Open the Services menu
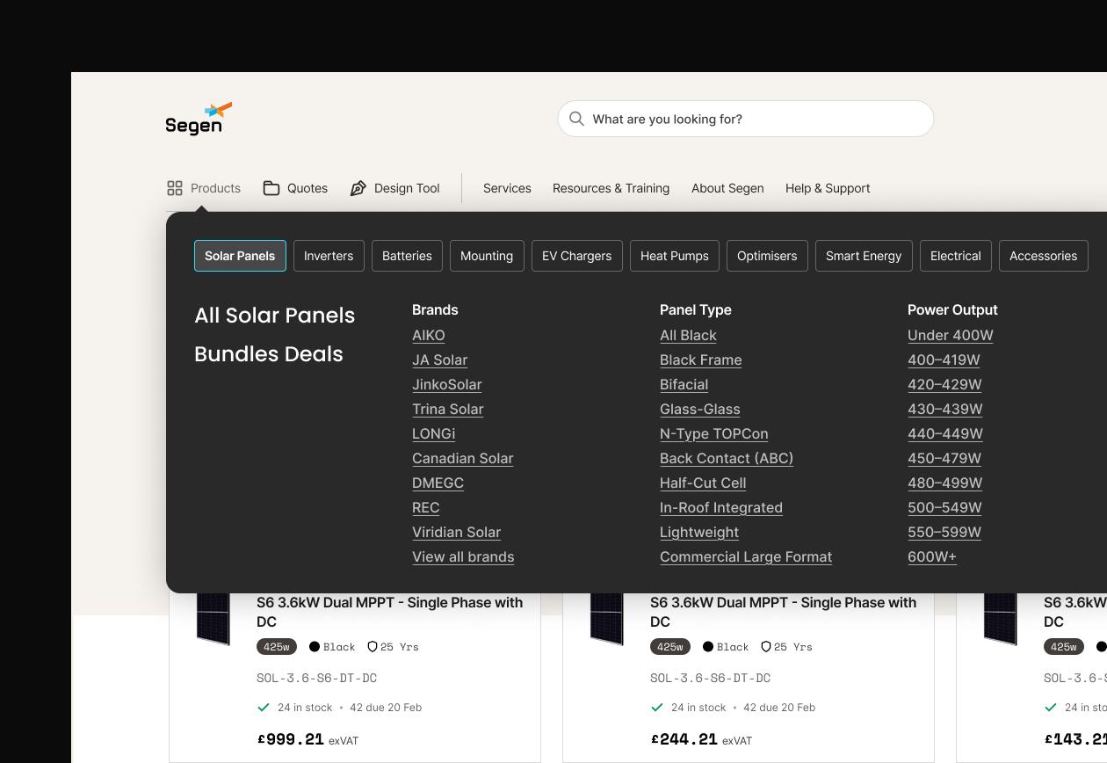Image resolution: width=1107 pixels, height=763 pixels. coord(507,188)
